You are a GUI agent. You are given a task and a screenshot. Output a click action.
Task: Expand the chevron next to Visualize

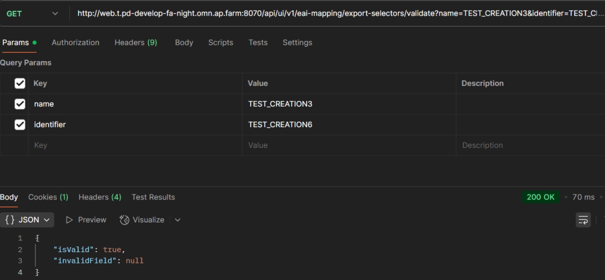(x=178, y=220)
